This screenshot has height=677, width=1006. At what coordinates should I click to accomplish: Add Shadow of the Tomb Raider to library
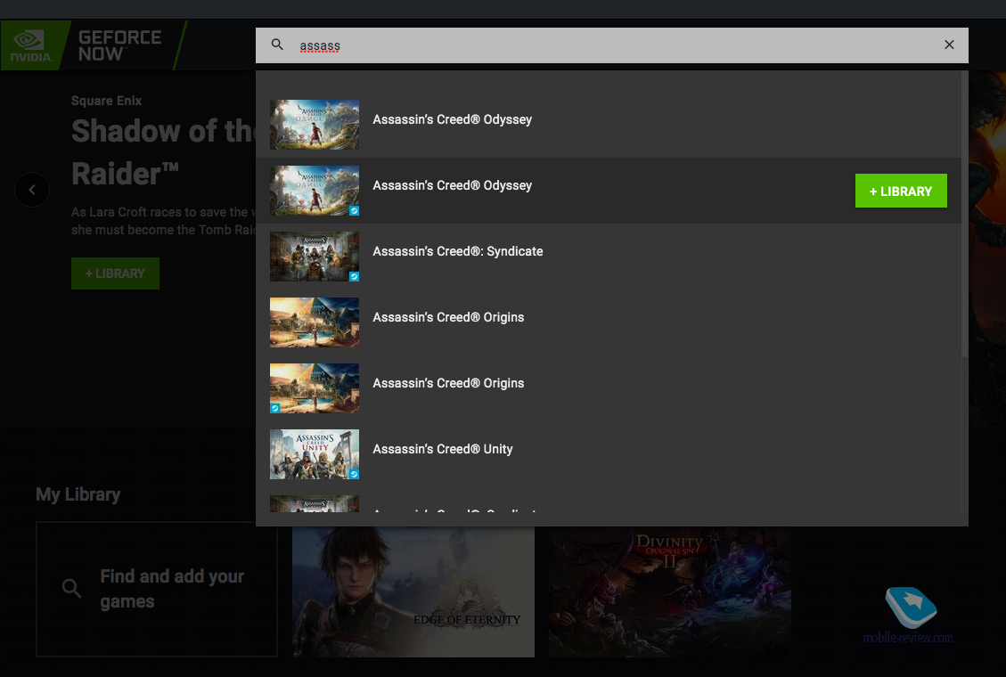click(116, 273)
